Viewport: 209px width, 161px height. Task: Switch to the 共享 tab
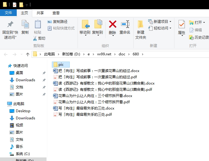40,13
